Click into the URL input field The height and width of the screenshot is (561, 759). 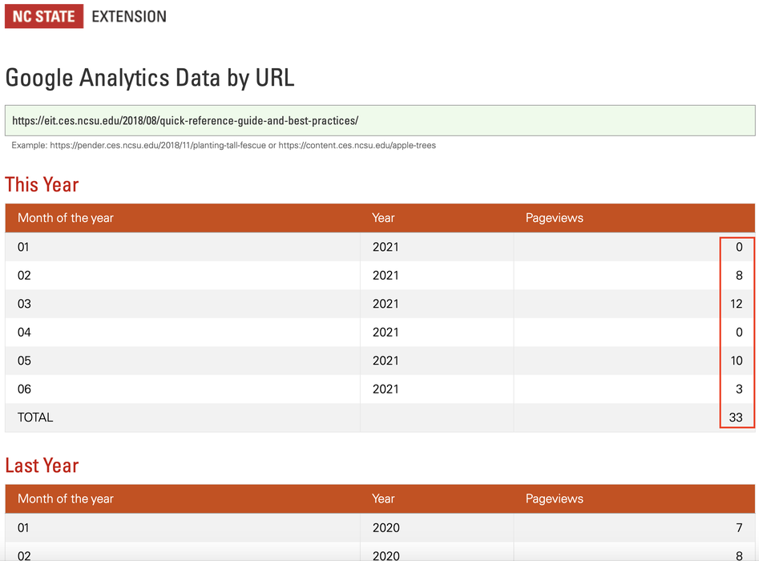[379, 121]
